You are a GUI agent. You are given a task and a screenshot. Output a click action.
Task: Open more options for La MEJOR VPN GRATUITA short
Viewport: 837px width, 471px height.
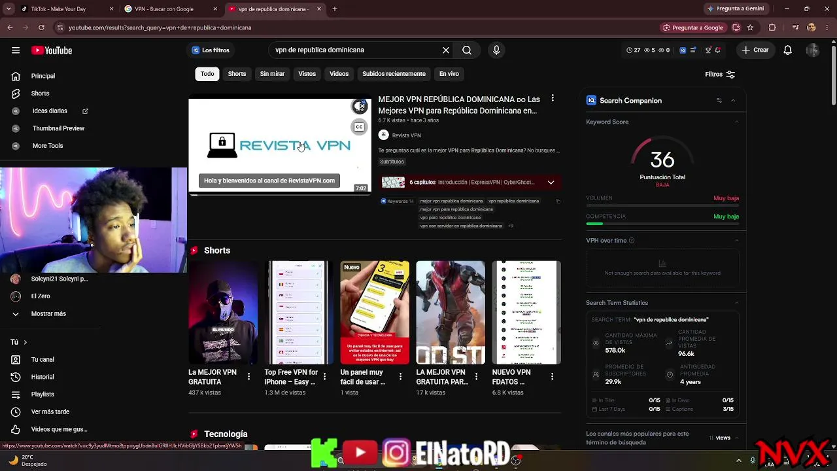pyautogui.click(x=248, y=377)
